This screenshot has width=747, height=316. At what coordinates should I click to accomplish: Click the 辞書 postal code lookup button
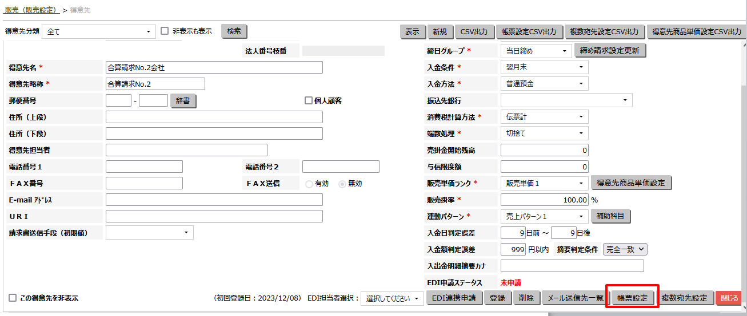click(183, 100)
